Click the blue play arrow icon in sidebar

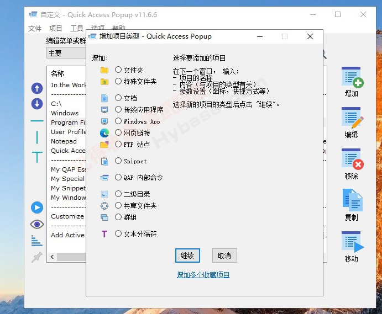pos(37,207)
